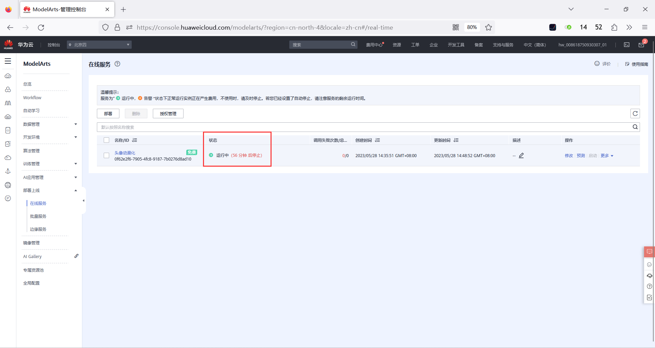The height and width of the screenshot is (348, 655).
Task: Sort by 创建时间 column
Action: pyautogui.click(x=377, y=140)
